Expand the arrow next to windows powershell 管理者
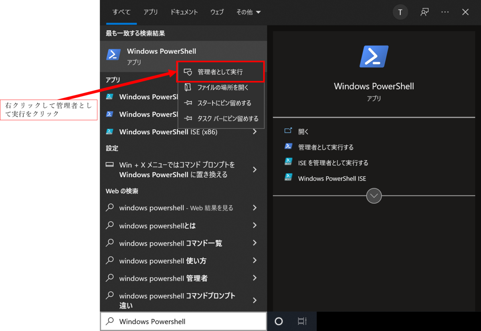 [255, 278]
